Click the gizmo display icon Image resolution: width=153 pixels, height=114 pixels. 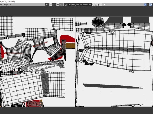[145, 5]
